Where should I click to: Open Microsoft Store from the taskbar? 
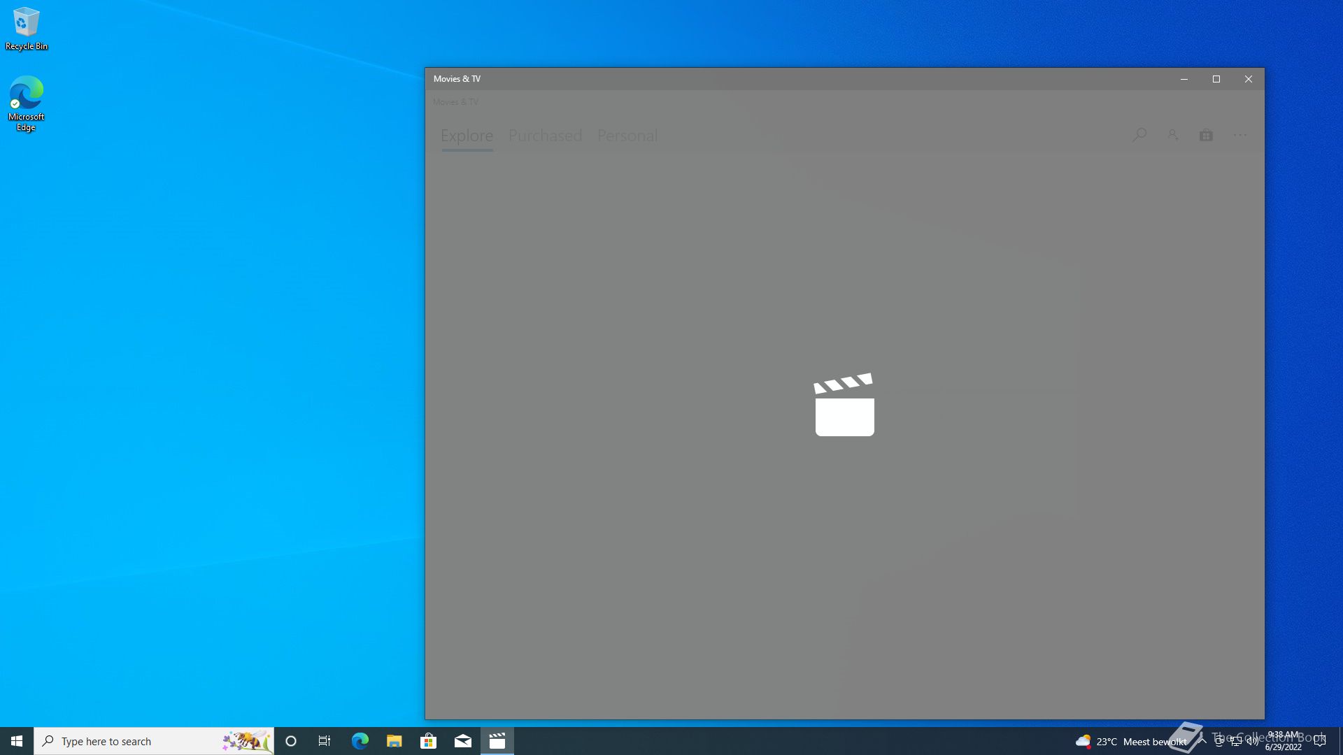(x=429, y=741)
